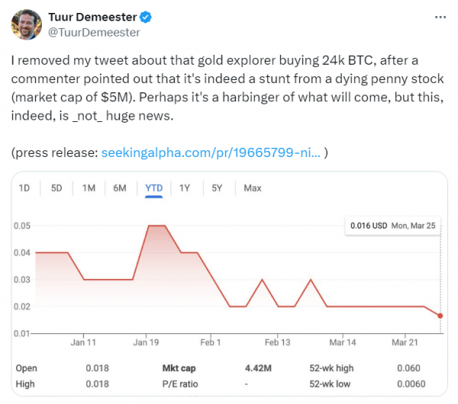
Task: Switch chart to 5Y range
Action: pyautogui.click(x=217, y=188)
